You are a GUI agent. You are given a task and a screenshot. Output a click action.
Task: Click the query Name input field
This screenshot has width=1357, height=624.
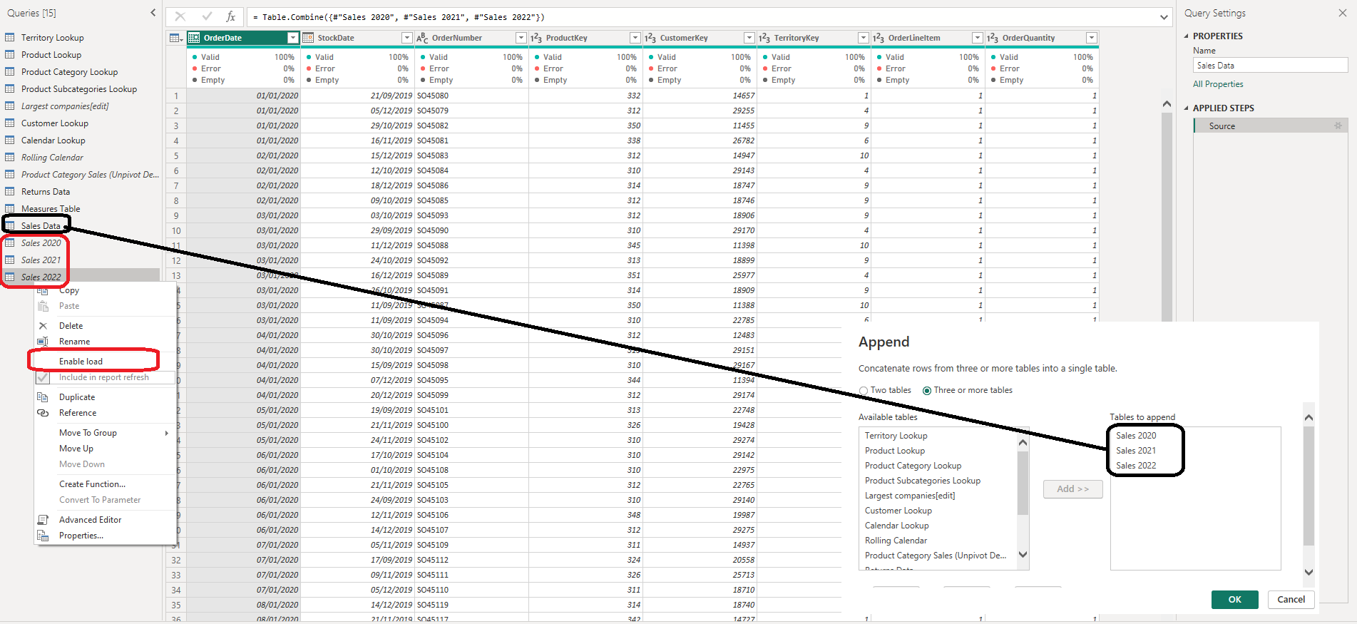tap(1270, 66)
